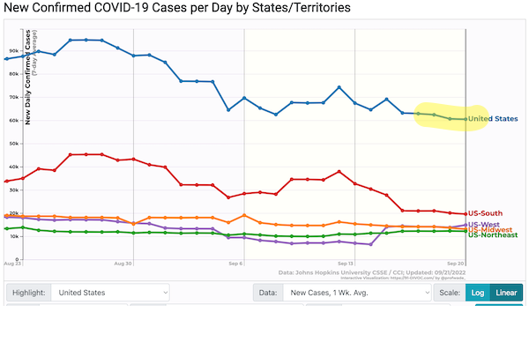Switch scale to Linear
This screenshot has width=529, height=342.
pos(506,293)
